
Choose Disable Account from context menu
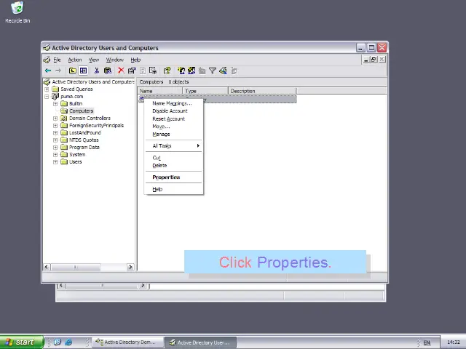174,111
